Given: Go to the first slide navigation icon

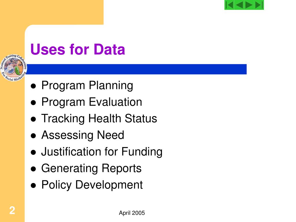Looking at the screenshot, I should 230,5.
